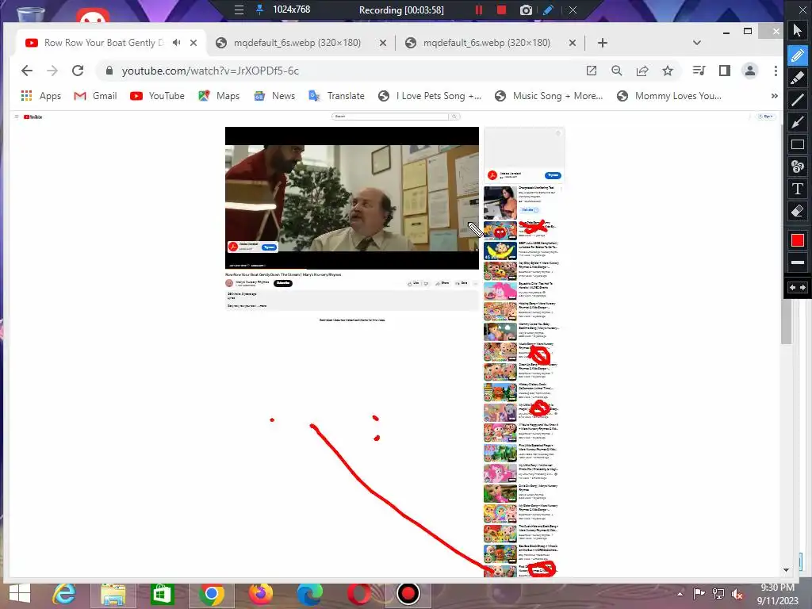Open the Gmail bookmark
The width and height of the screenshot is (812, 609).
(95, 96)
